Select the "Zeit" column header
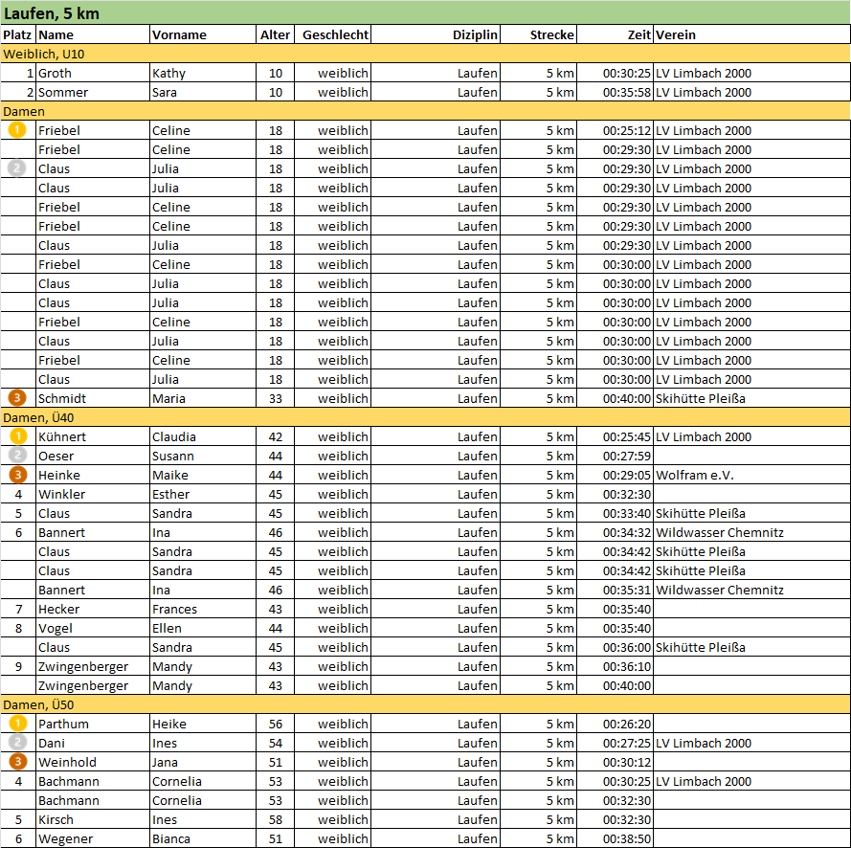851x848 pixels. coord(638,34)
